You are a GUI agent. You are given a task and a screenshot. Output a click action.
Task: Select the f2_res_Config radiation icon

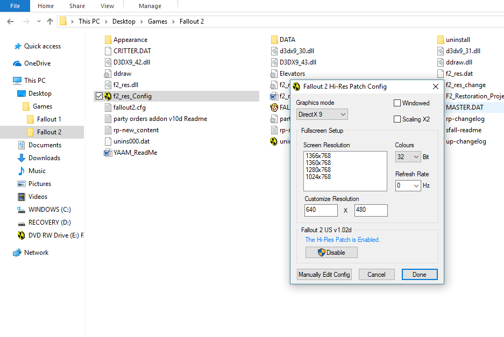108,96
